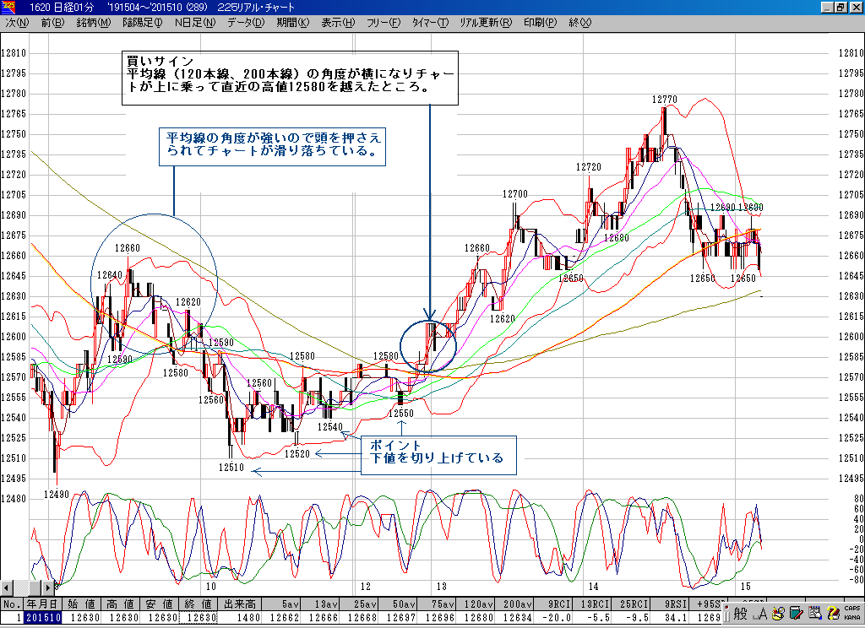Click 終(X) to exit the chart
The width and height of the screenshot is (865, 628).
pos(580,23)
